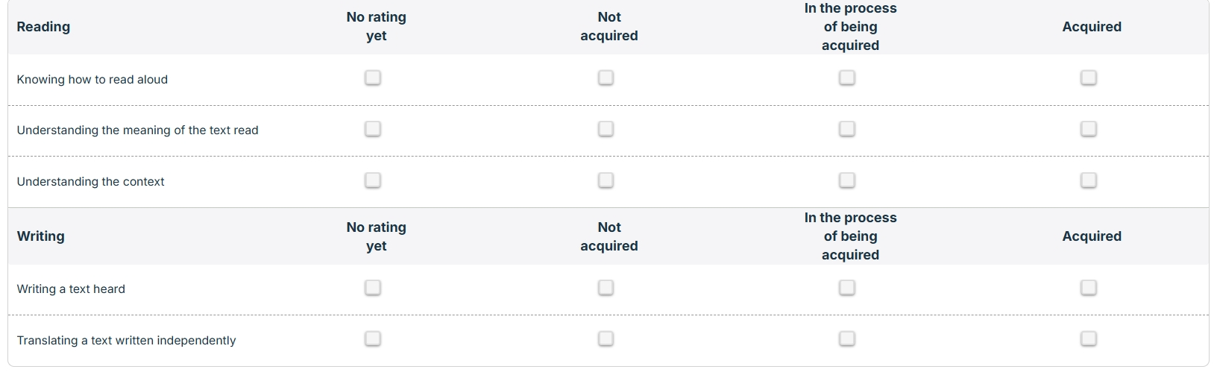This screenshot has width=1217, height=378.
Task: Set 'Understanding the meaning of the text' in process
Action: tap(847, 129)
